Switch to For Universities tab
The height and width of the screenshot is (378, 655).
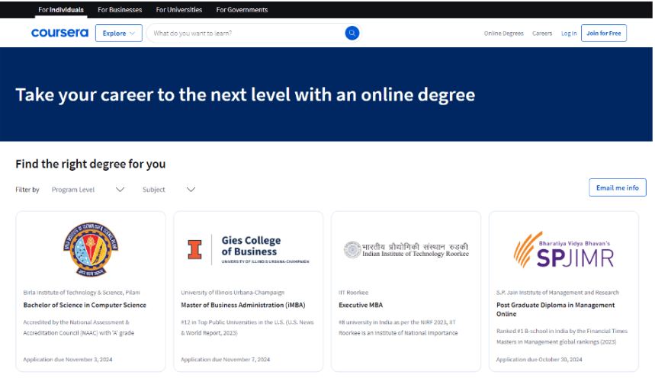179,10
